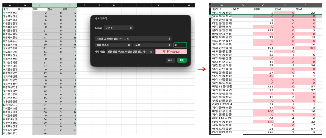326x138 pixels.
Task: Click the 전세 header cell in original sheet
Action: pos(54,9)
